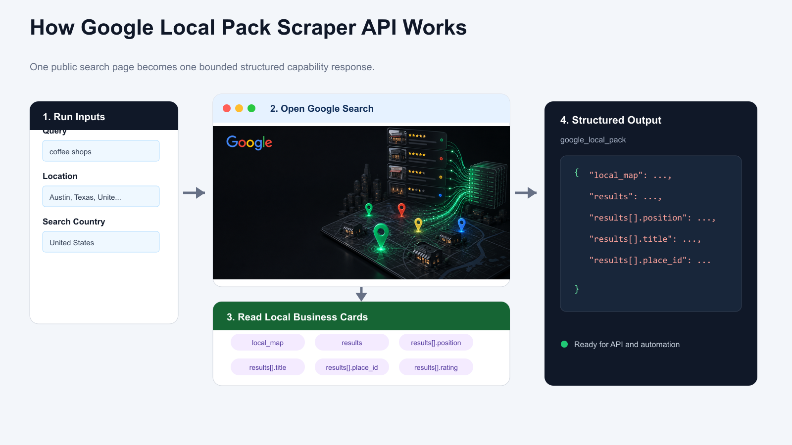This screenshot has width=792, height=445.
Task: Click the large green map pin
Action: (x=381, y=236)
